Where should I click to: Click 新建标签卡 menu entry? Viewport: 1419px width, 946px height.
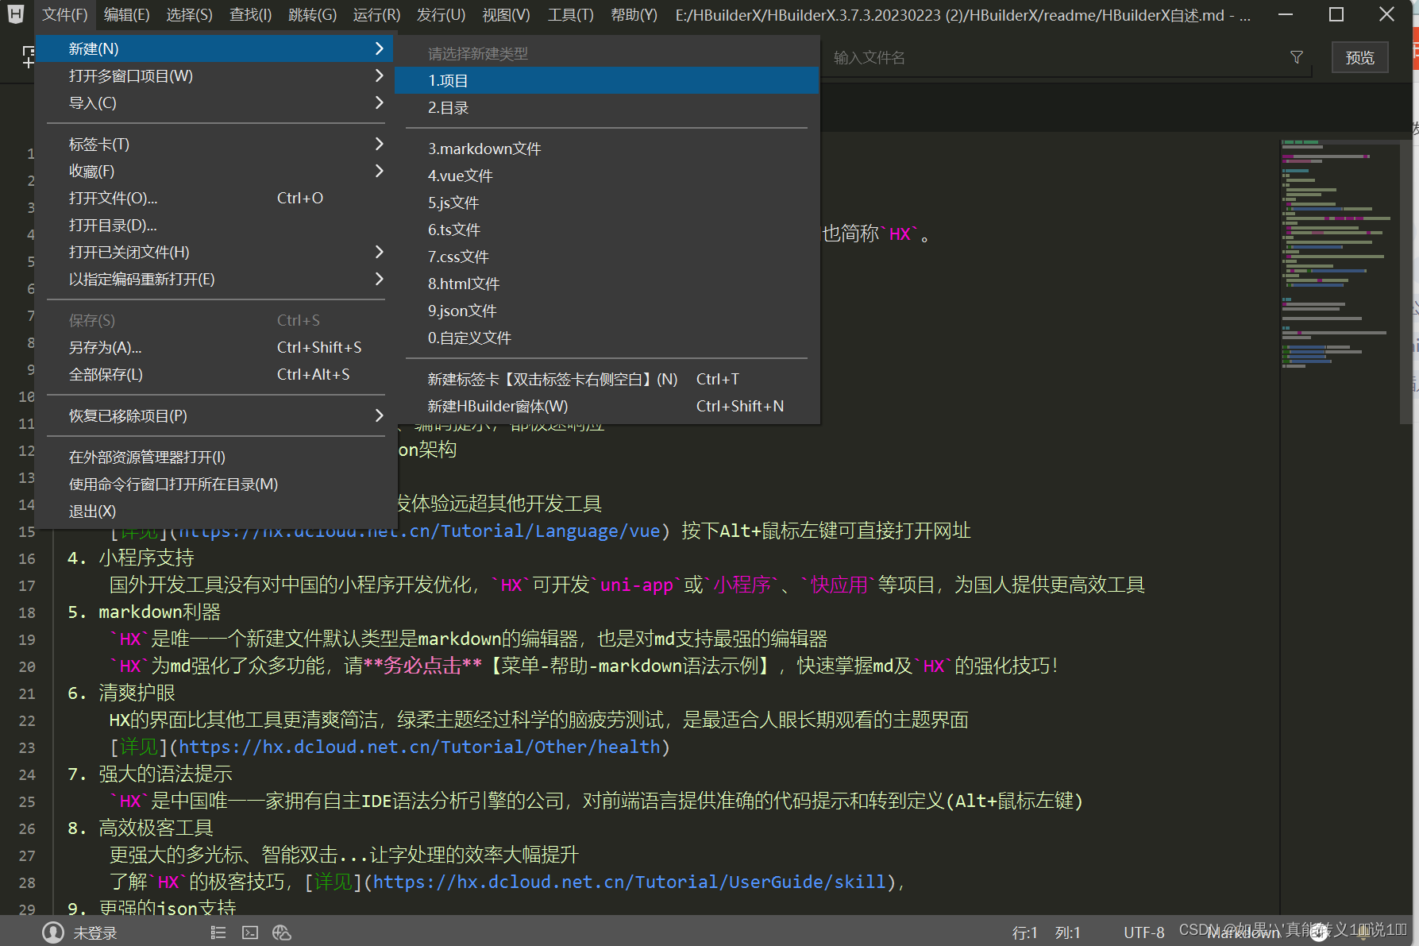pos(607,379)
